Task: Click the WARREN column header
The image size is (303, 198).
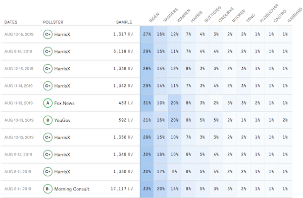Action: [x=184, y=16]
